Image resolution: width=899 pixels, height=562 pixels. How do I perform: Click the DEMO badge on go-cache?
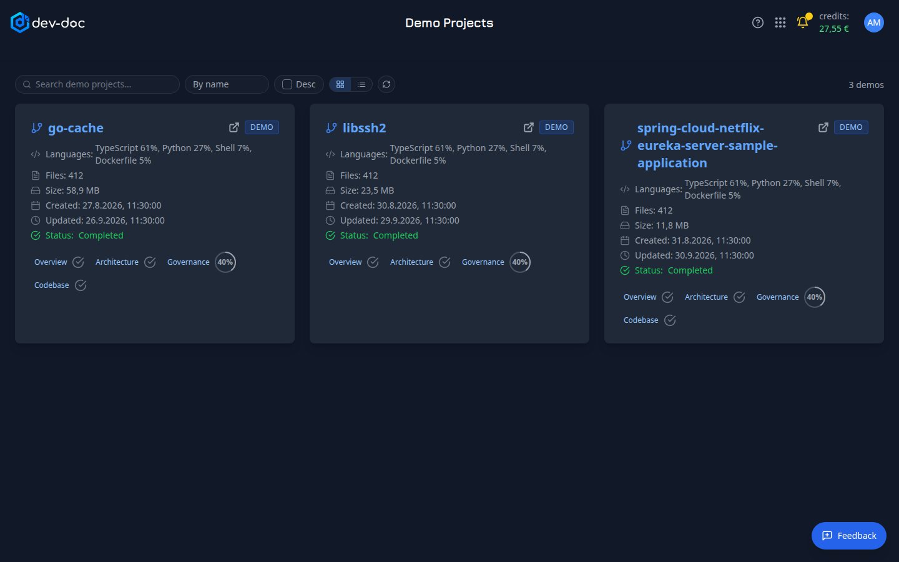[262, 127]
